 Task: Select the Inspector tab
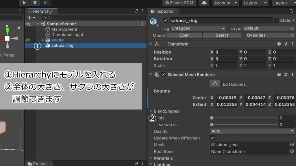coord(163,12)
